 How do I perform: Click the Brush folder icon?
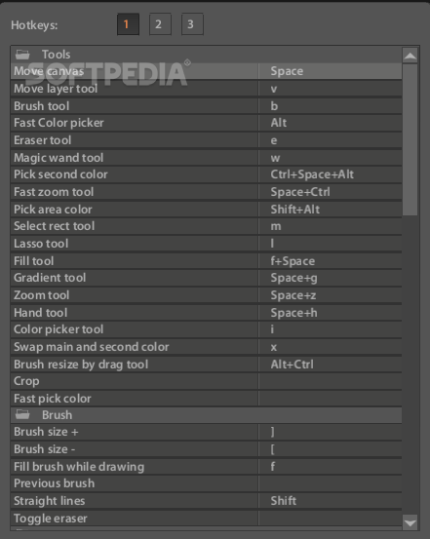pos(22,415)
